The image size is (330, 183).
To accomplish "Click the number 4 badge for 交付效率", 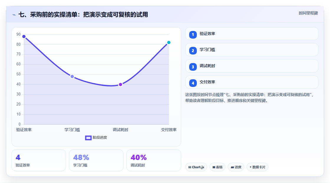I will point(193,83).
